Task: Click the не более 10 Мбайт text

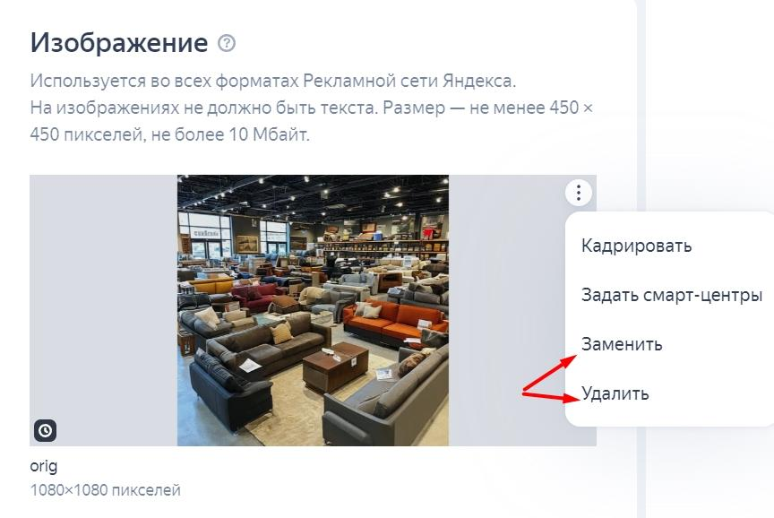Action: click(x=230, y=134)
